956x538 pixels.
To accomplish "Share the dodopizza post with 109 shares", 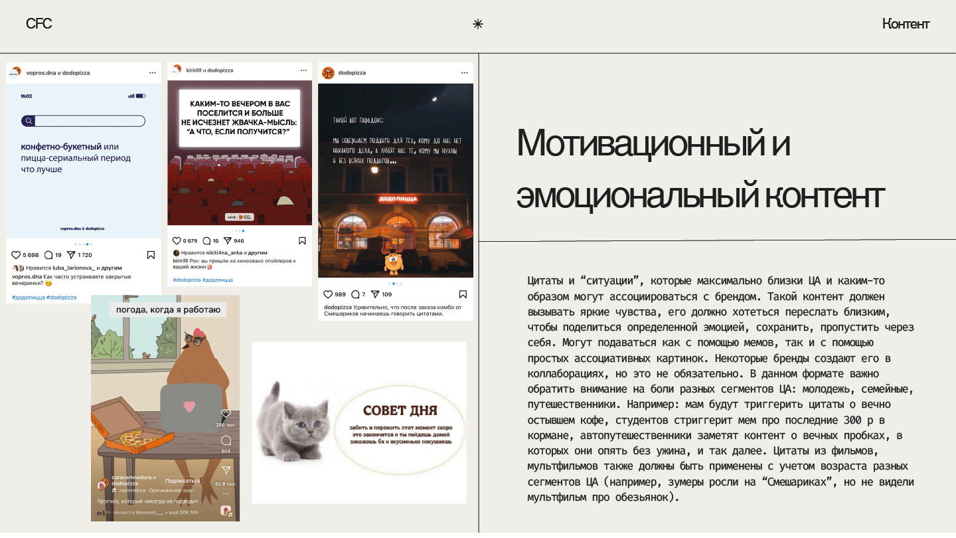I will tap(375, 294).
